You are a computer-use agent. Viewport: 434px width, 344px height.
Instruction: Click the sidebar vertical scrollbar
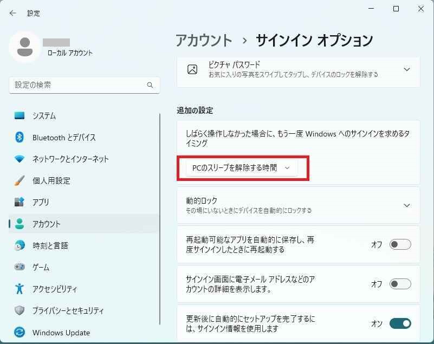pos(160,219)
